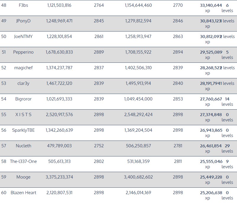Click Nucleth's 26,461,854 xp gain value
237x203 pixels.
click(x=211, y=146)
